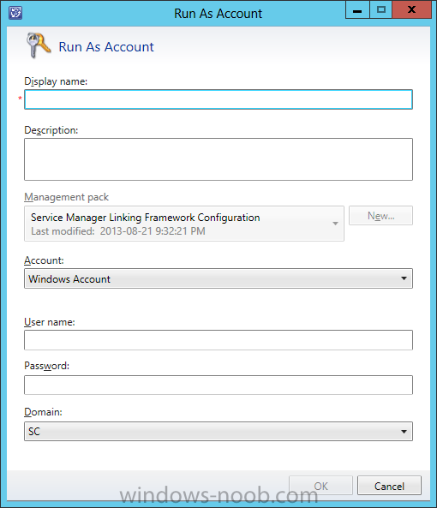Click the Run As Account heading text

pyautogui.click(x=106, y=47)
